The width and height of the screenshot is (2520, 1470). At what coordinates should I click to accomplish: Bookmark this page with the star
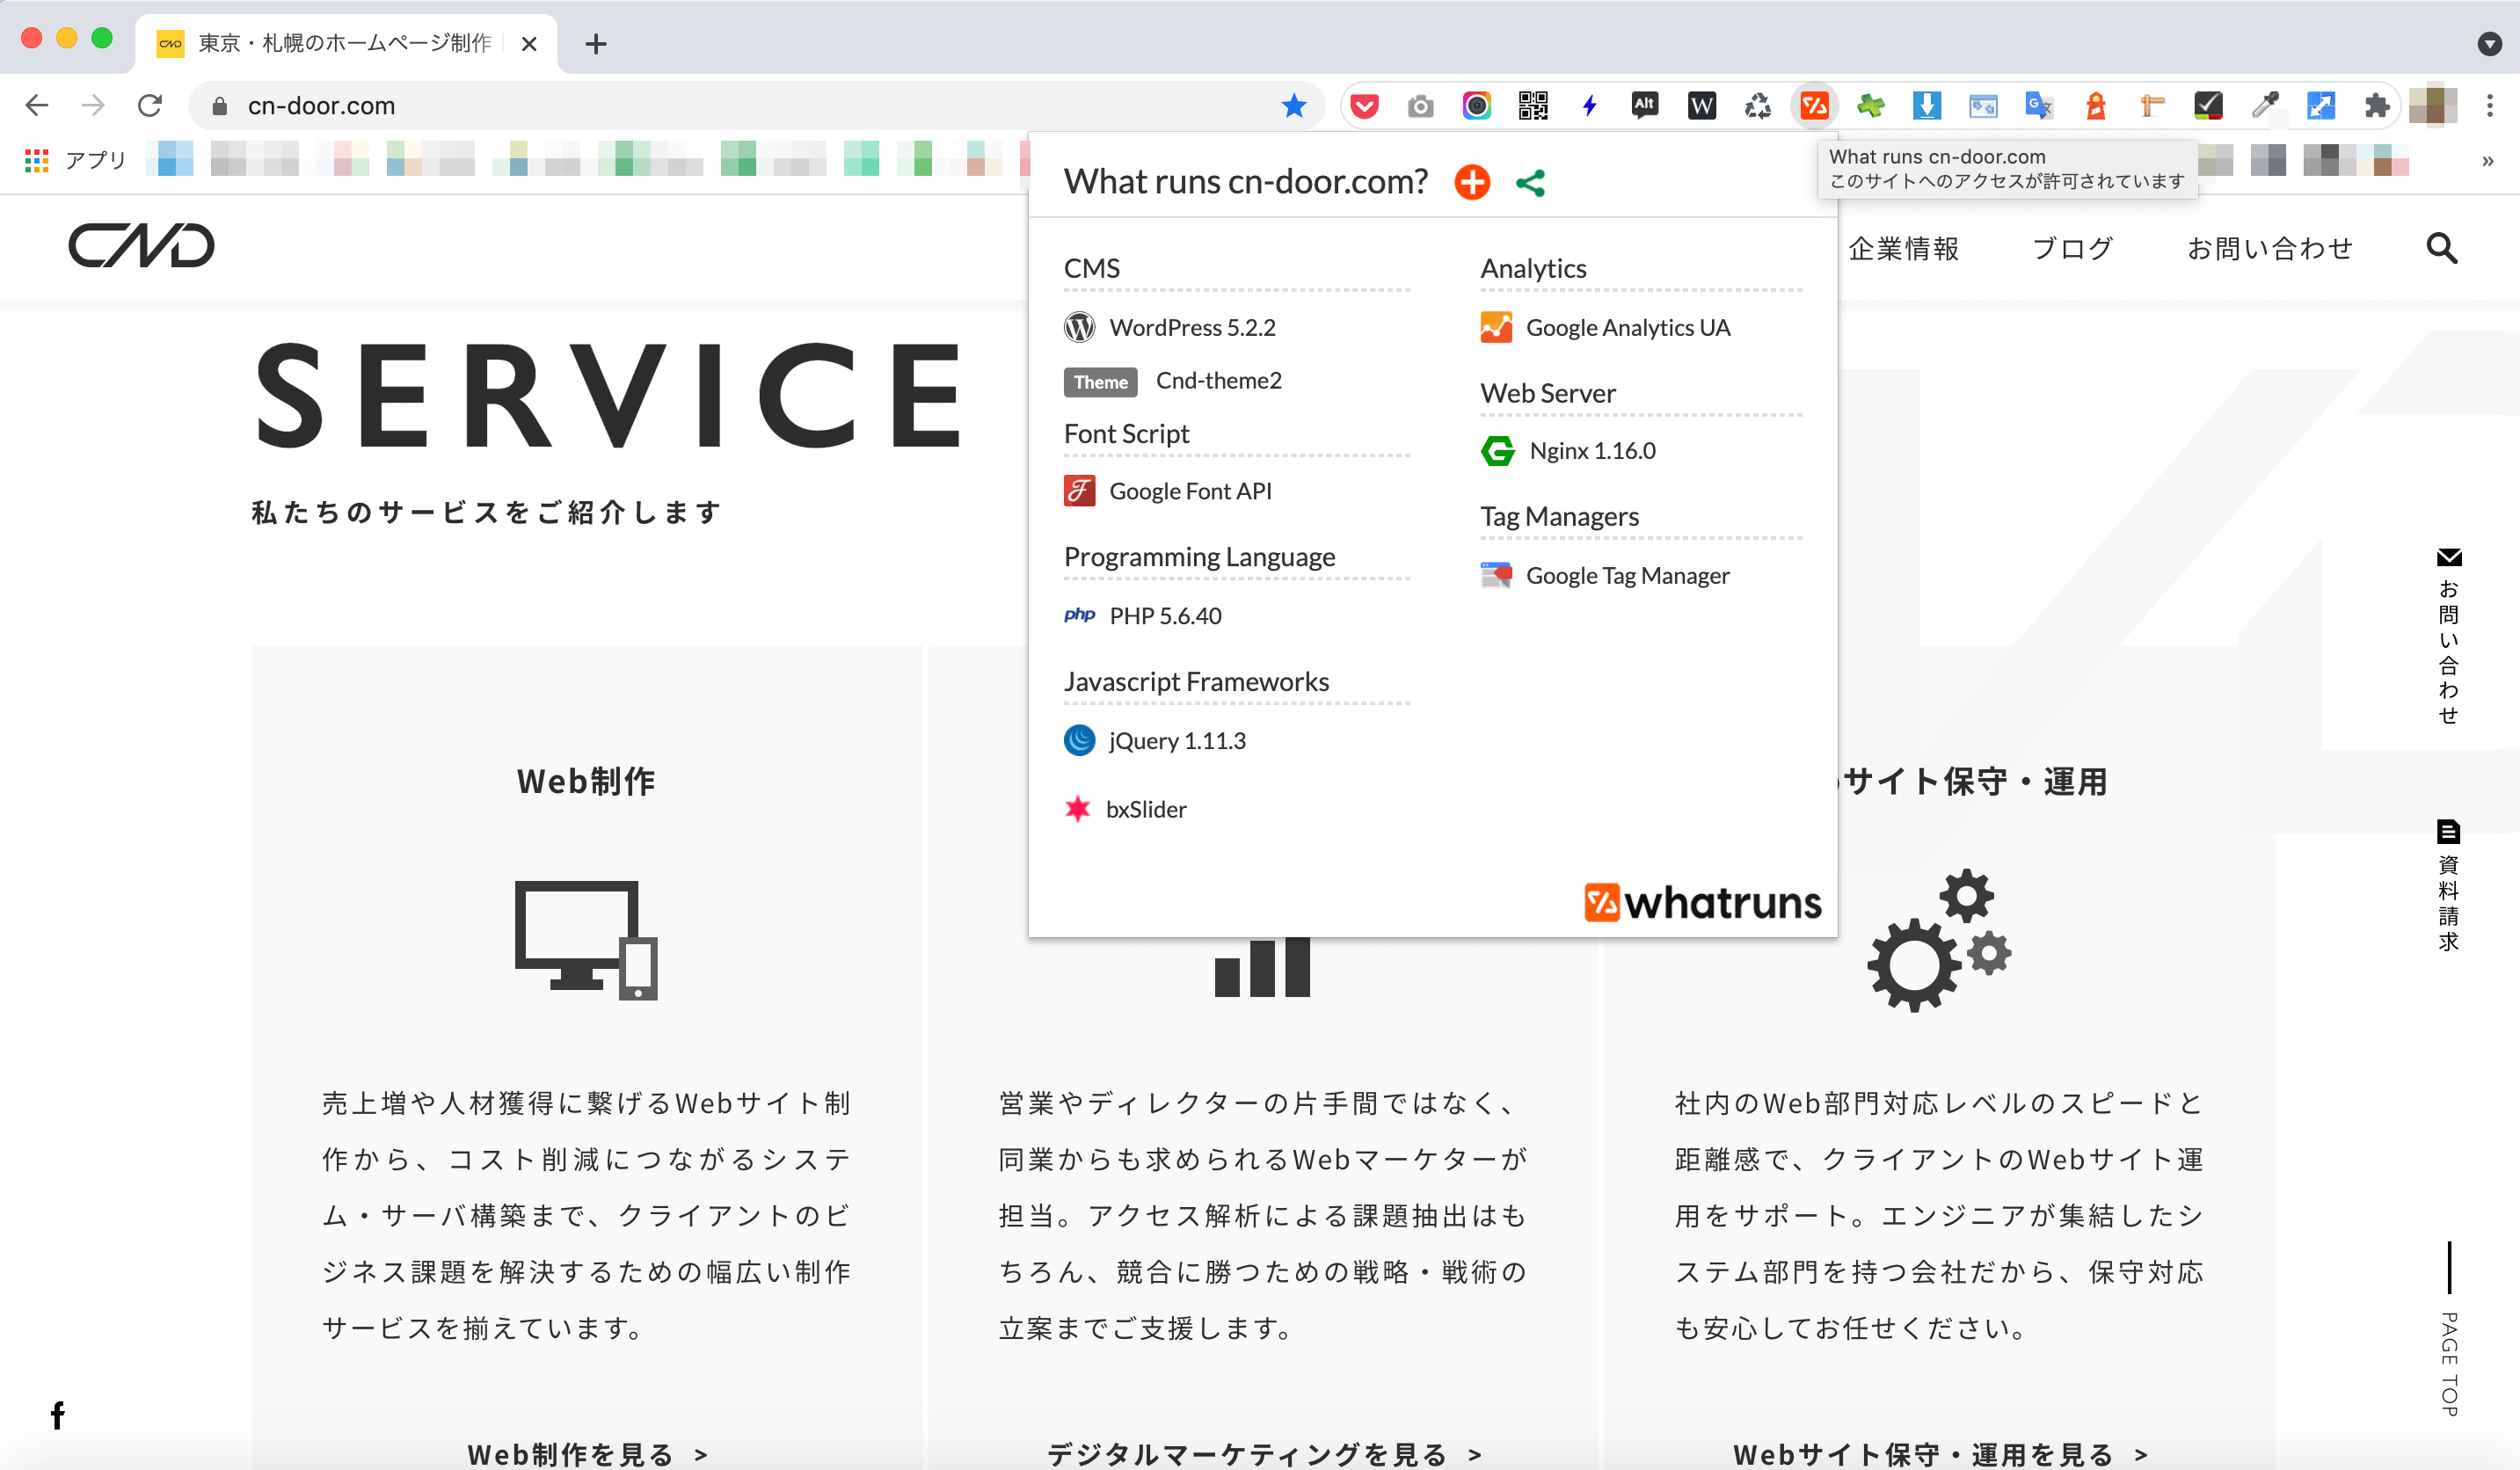(1293, 105)
